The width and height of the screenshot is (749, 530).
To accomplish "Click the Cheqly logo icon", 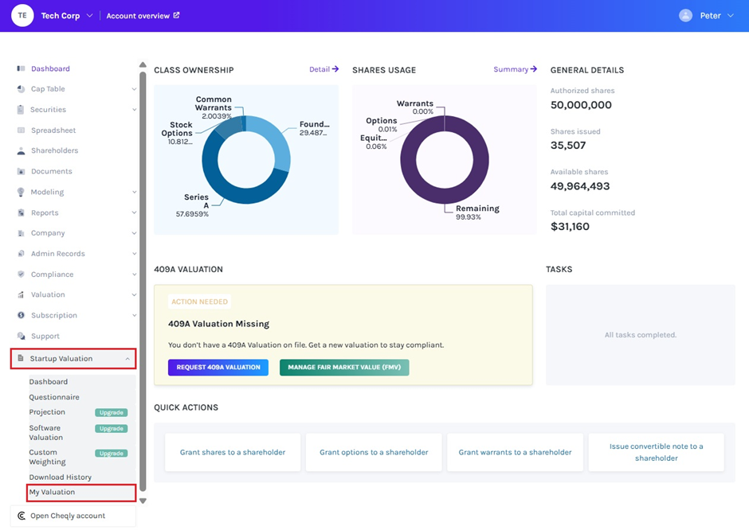I will [x=21, y=516].
